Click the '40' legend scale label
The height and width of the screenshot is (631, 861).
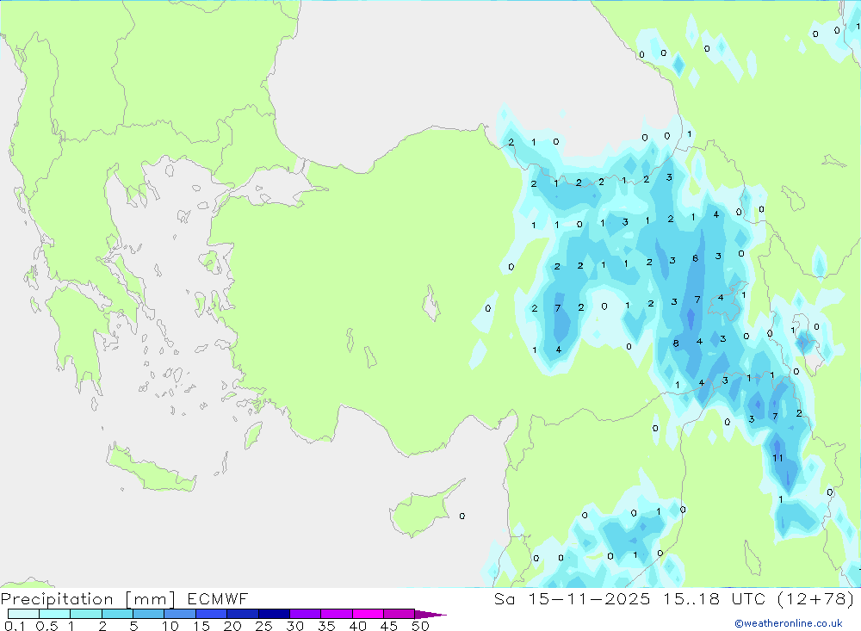pos(357,626)
